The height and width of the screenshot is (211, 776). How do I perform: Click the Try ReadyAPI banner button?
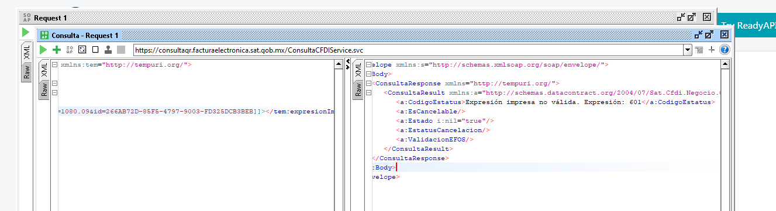pos(747,26)
